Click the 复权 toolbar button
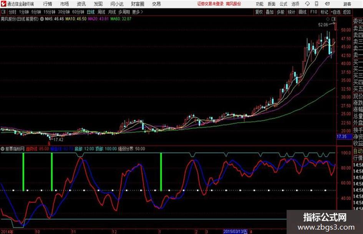The image size is (363, 234). pos(259,12)
